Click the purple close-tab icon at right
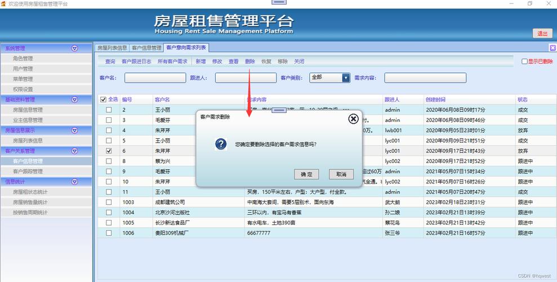Screen dimensions: 557x282 pos(552,47)
